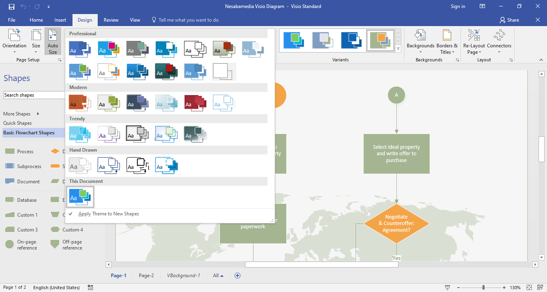Click the Re-Layout Page icon
Image resolution: width=547 pixels, height=292 pixels.
[x=474, y=36]
